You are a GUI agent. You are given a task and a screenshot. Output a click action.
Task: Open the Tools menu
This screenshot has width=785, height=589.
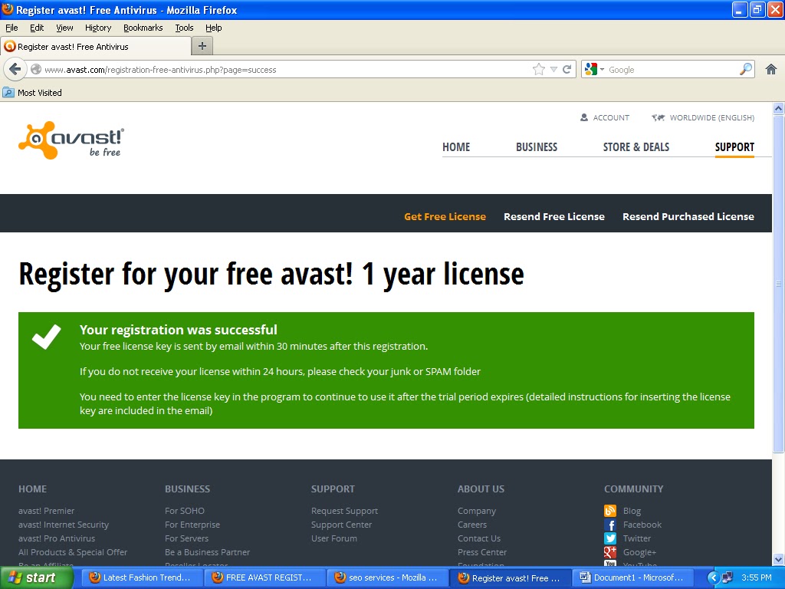click(184, 28)
